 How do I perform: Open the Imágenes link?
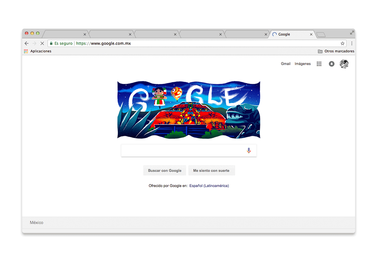point(303,64)
